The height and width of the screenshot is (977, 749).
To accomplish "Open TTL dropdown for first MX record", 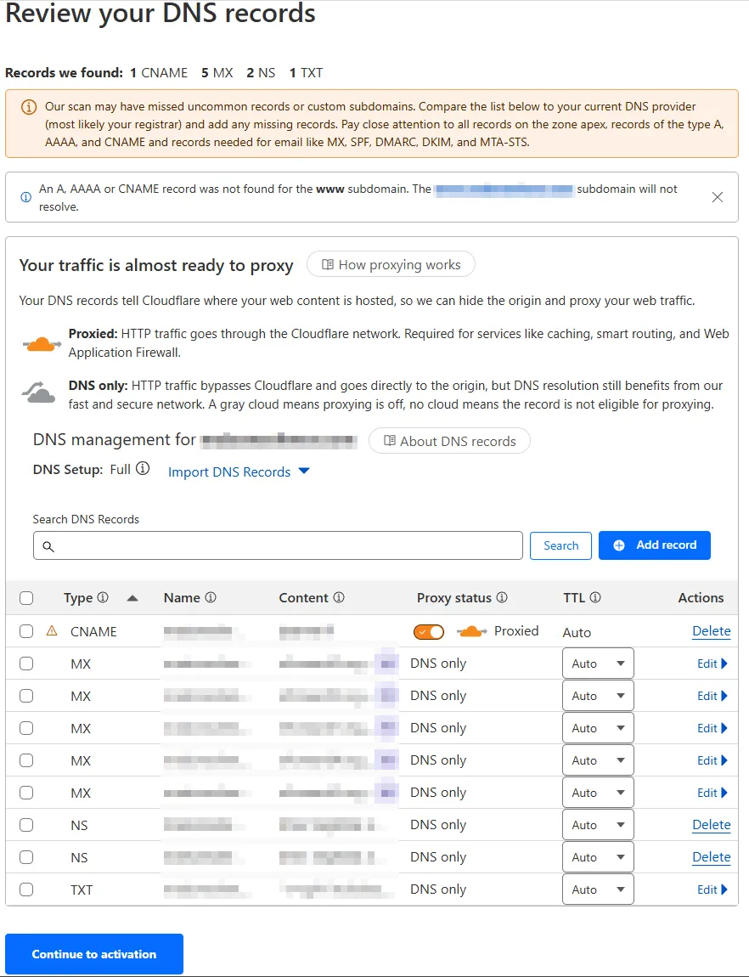I will 598,664.
